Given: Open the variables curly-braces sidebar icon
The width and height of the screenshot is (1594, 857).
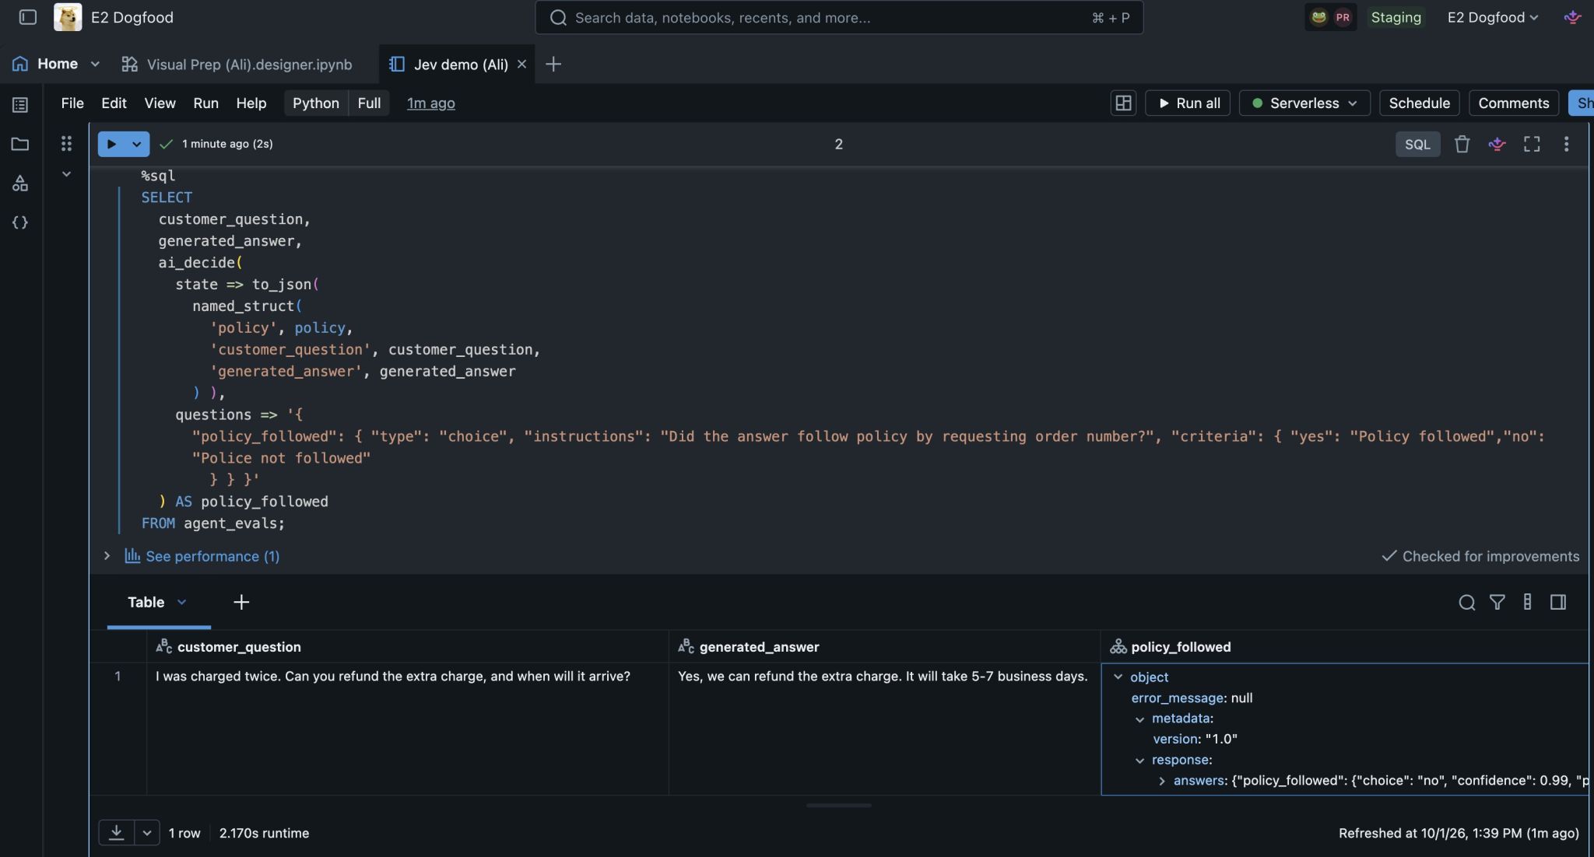Looking at the screenshot, I should coord(20,222).
